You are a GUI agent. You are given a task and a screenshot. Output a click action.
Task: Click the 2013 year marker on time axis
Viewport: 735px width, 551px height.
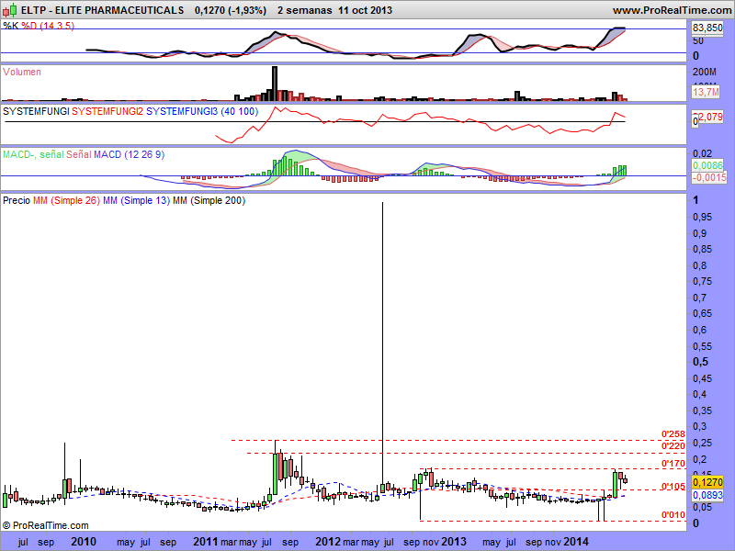pyautogui.click(x=453, y=542)
